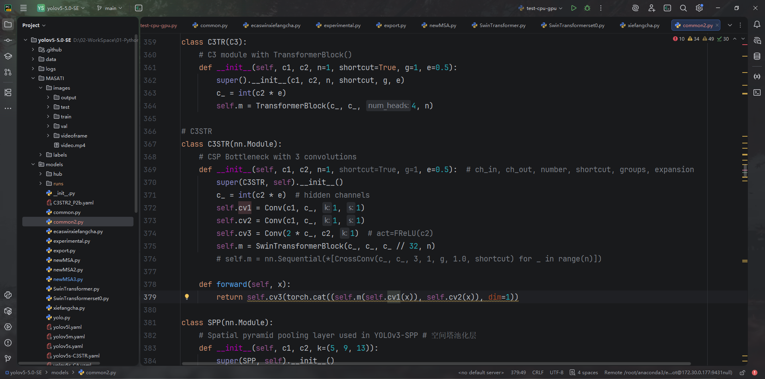Open the Terminal tool window
Viewport: 765px width, 379px height.
pyautogui.click(x=757, y=92)
